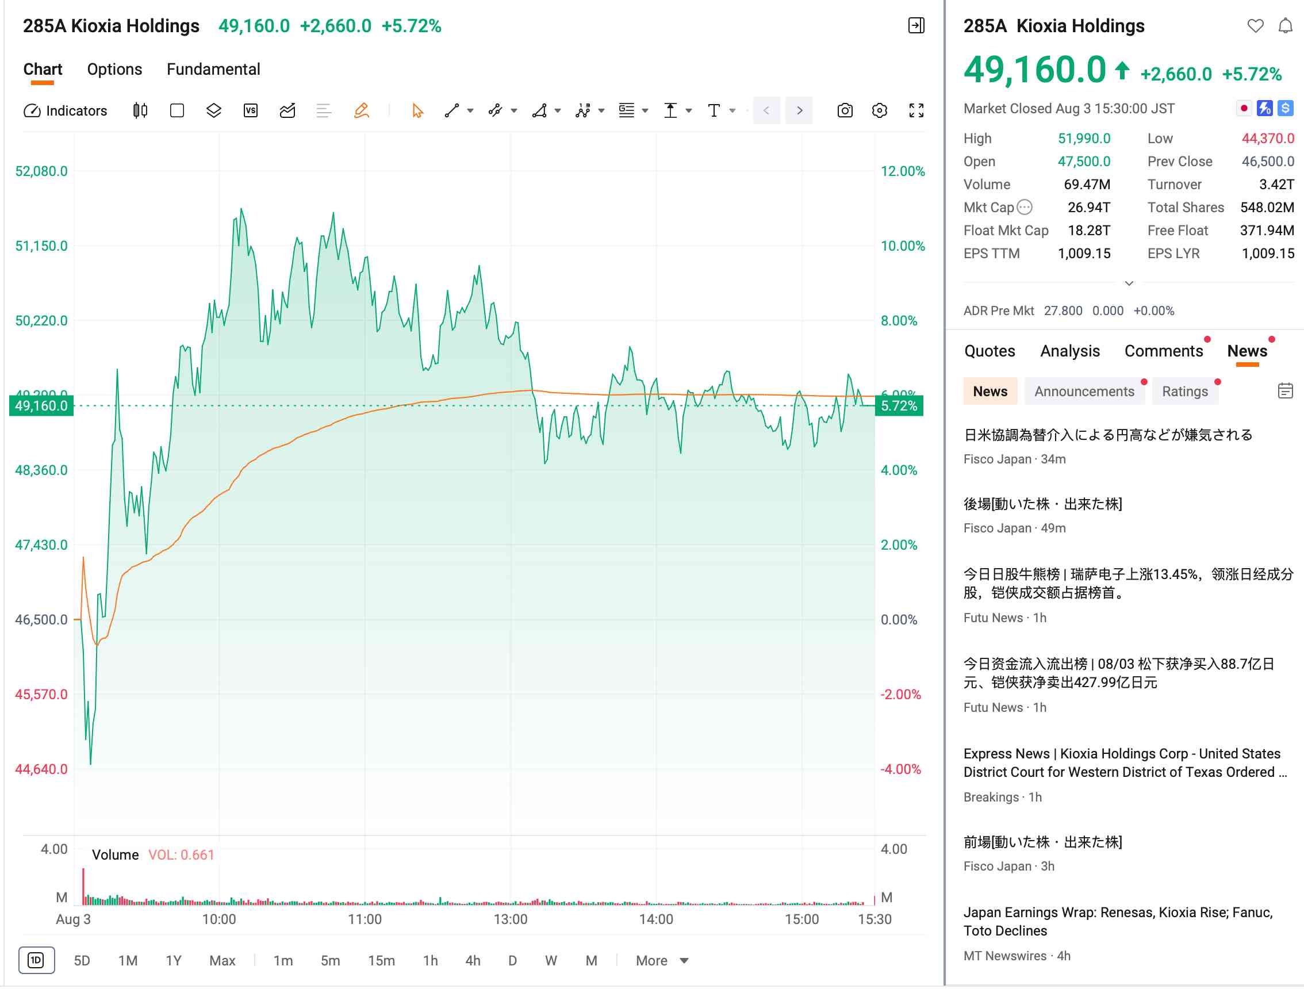Select the Max timeframe

pos(223,961)
